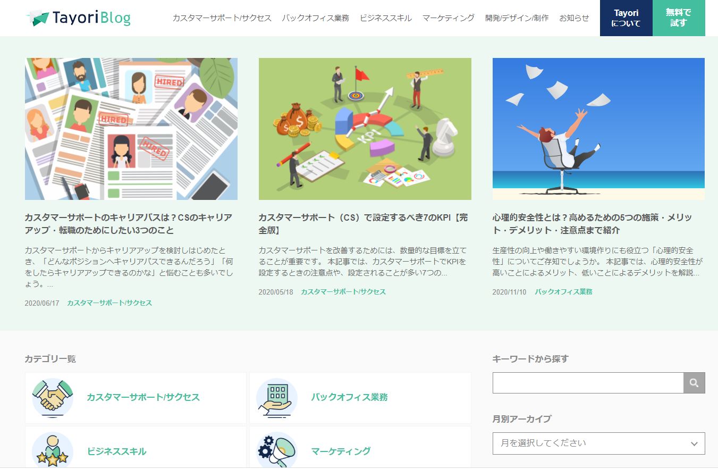Click the カテゴリ一覧 heading
Screen dimensions: 718x469
(50, 359)
